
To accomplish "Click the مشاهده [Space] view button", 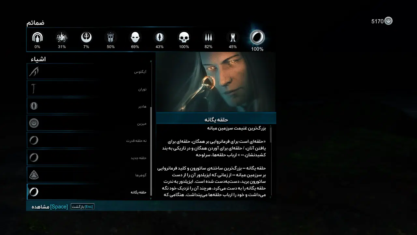I will (50, 207).
